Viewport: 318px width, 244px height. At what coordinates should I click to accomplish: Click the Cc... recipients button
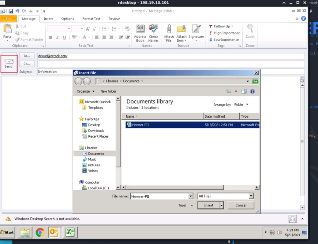[27, 64]
